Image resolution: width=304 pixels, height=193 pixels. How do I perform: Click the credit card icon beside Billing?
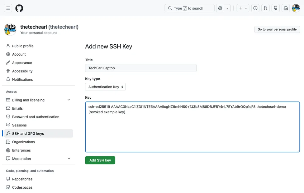[8, 100]
